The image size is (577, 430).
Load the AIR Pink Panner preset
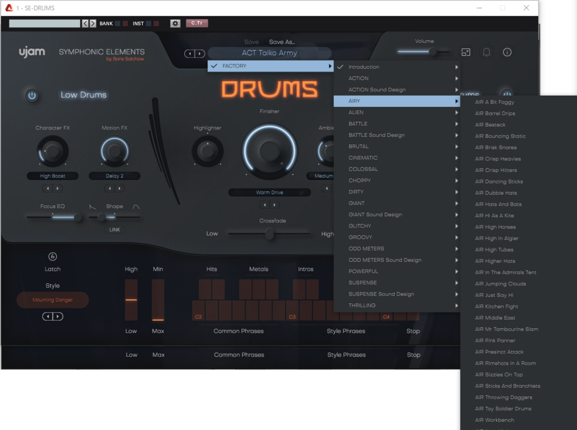(518, 341)
